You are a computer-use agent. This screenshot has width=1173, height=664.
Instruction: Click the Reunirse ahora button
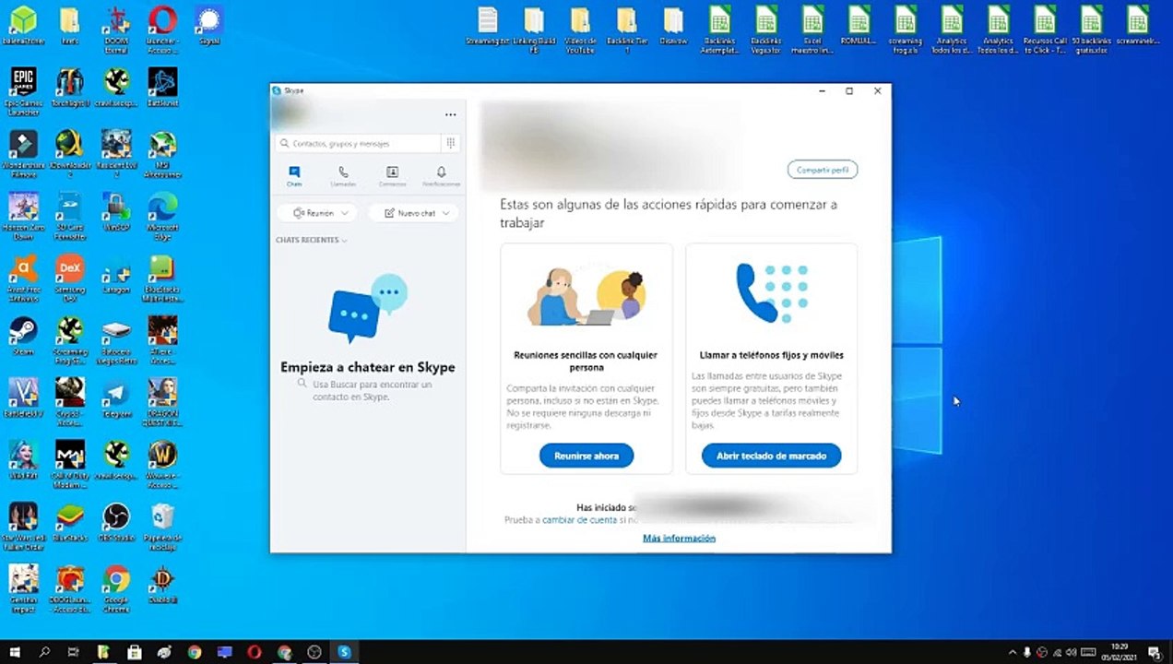[x=586, y=456]
